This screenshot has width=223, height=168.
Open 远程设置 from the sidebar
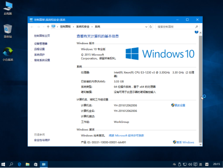click(x=39, y=49)
